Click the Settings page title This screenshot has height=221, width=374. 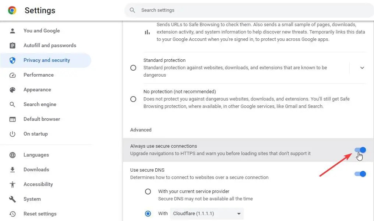tap(40, 11)
